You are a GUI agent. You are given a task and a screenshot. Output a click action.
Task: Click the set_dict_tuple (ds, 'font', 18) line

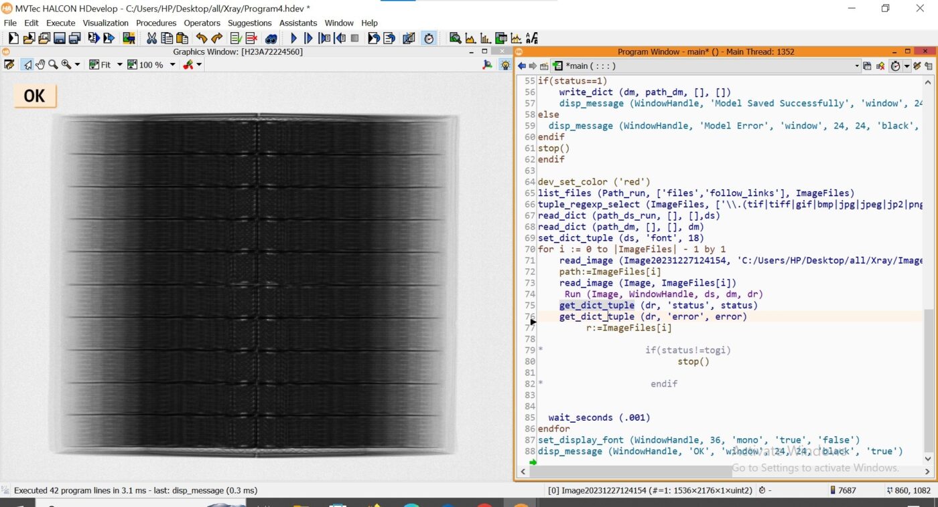click(620, 238)
